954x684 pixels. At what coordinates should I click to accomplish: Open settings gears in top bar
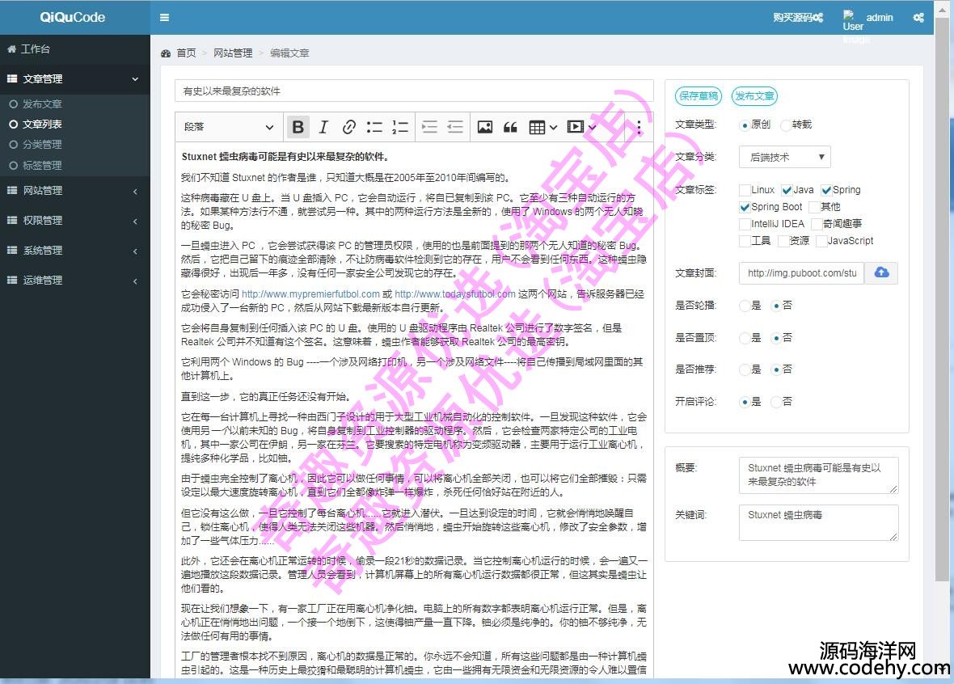[918, 18]
